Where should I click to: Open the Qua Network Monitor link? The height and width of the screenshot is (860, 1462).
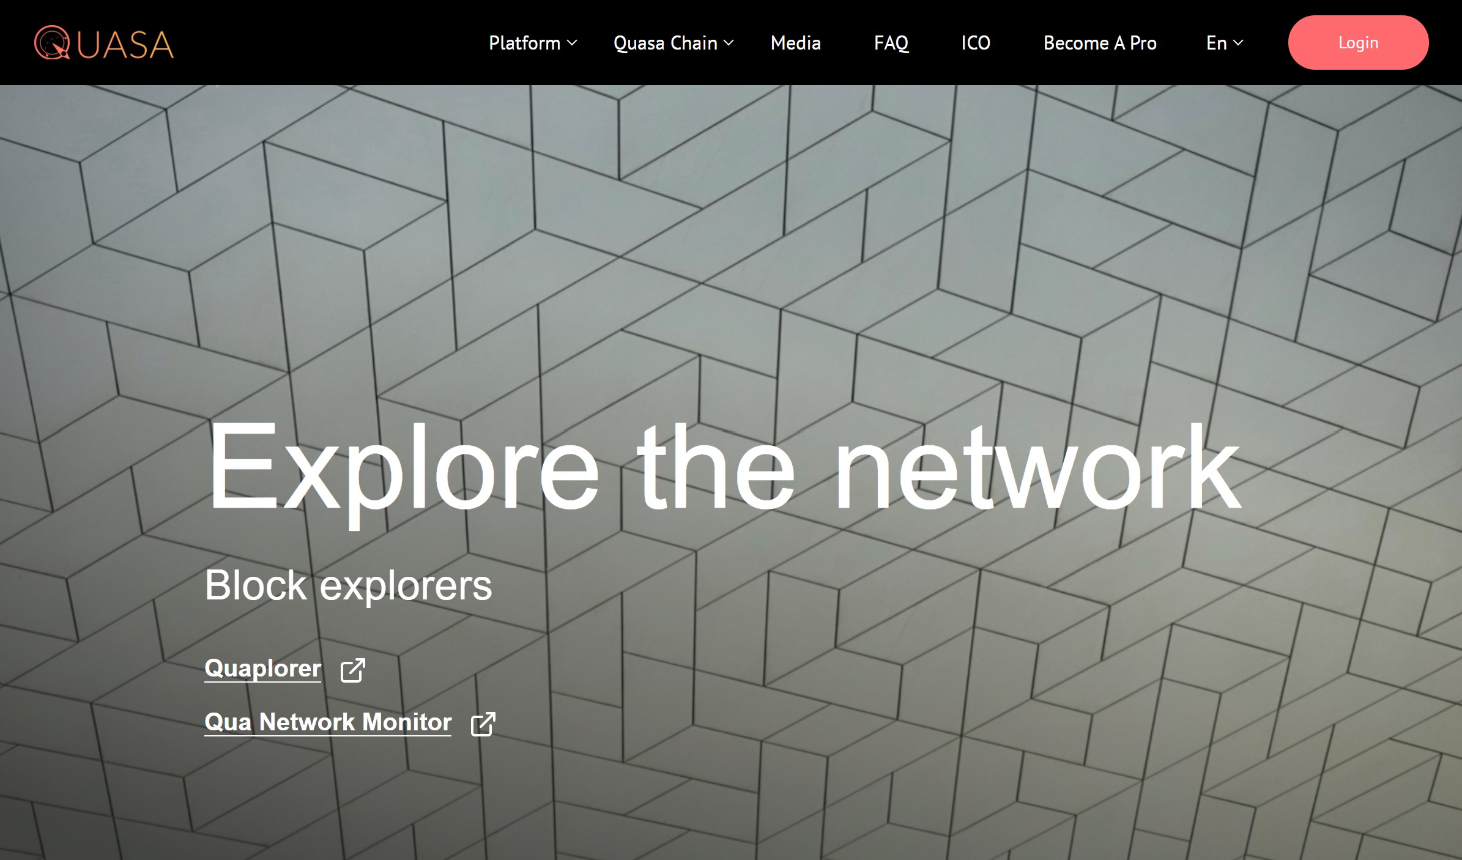click(x=328, y=722)
